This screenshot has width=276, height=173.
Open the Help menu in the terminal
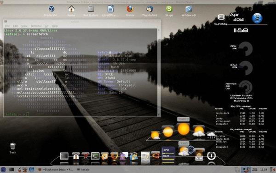pyautogui.click(x=55, y=26)
